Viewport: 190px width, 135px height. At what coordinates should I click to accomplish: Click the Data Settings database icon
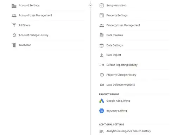[102, 45]
